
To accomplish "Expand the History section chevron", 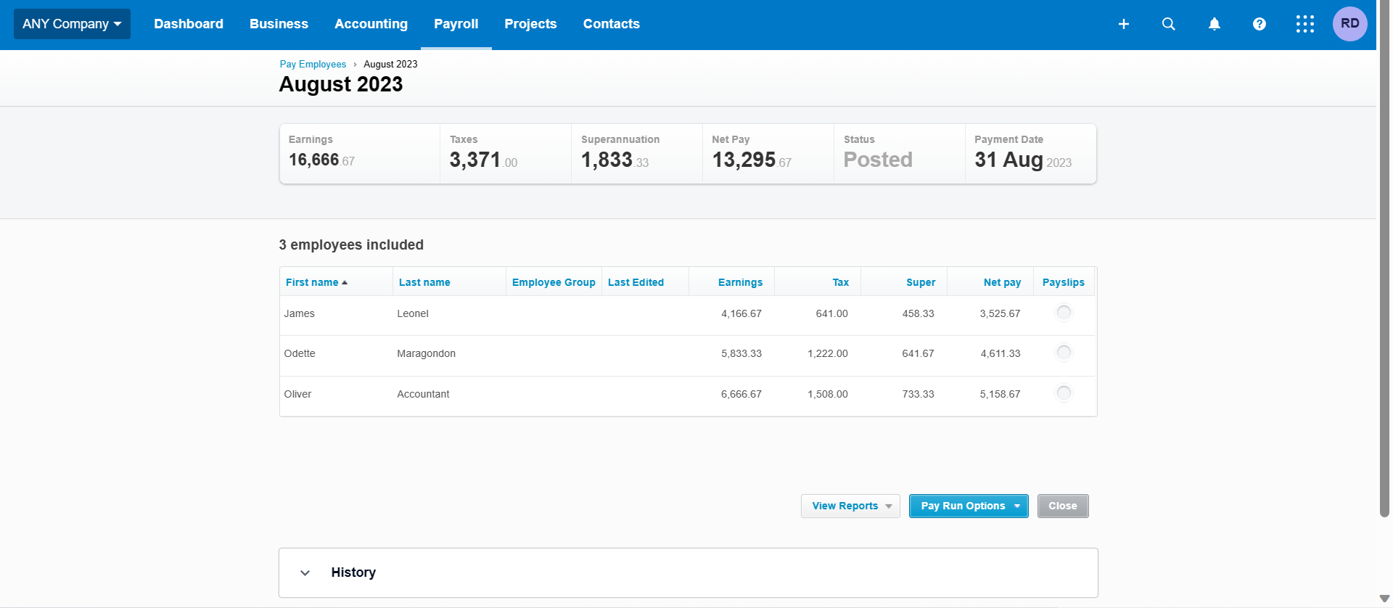I will (305, 572).
